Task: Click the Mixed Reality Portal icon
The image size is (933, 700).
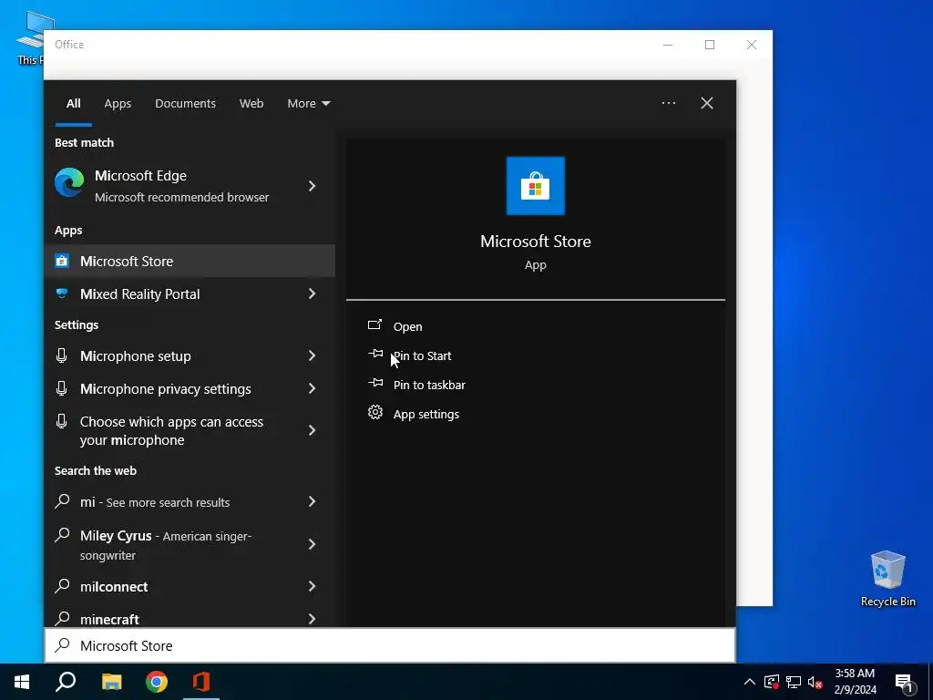Action: (62, 293)
